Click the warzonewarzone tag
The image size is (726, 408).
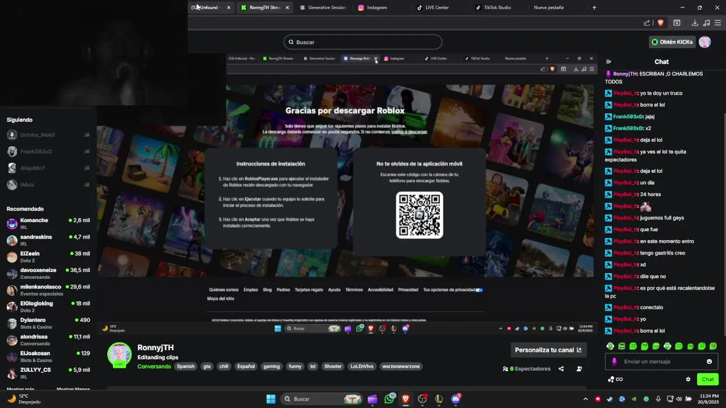pyautogui.click(x=401, y=367)
